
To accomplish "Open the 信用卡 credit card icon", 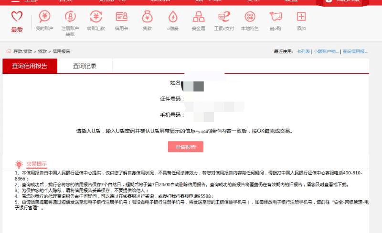I will [122, 17].
